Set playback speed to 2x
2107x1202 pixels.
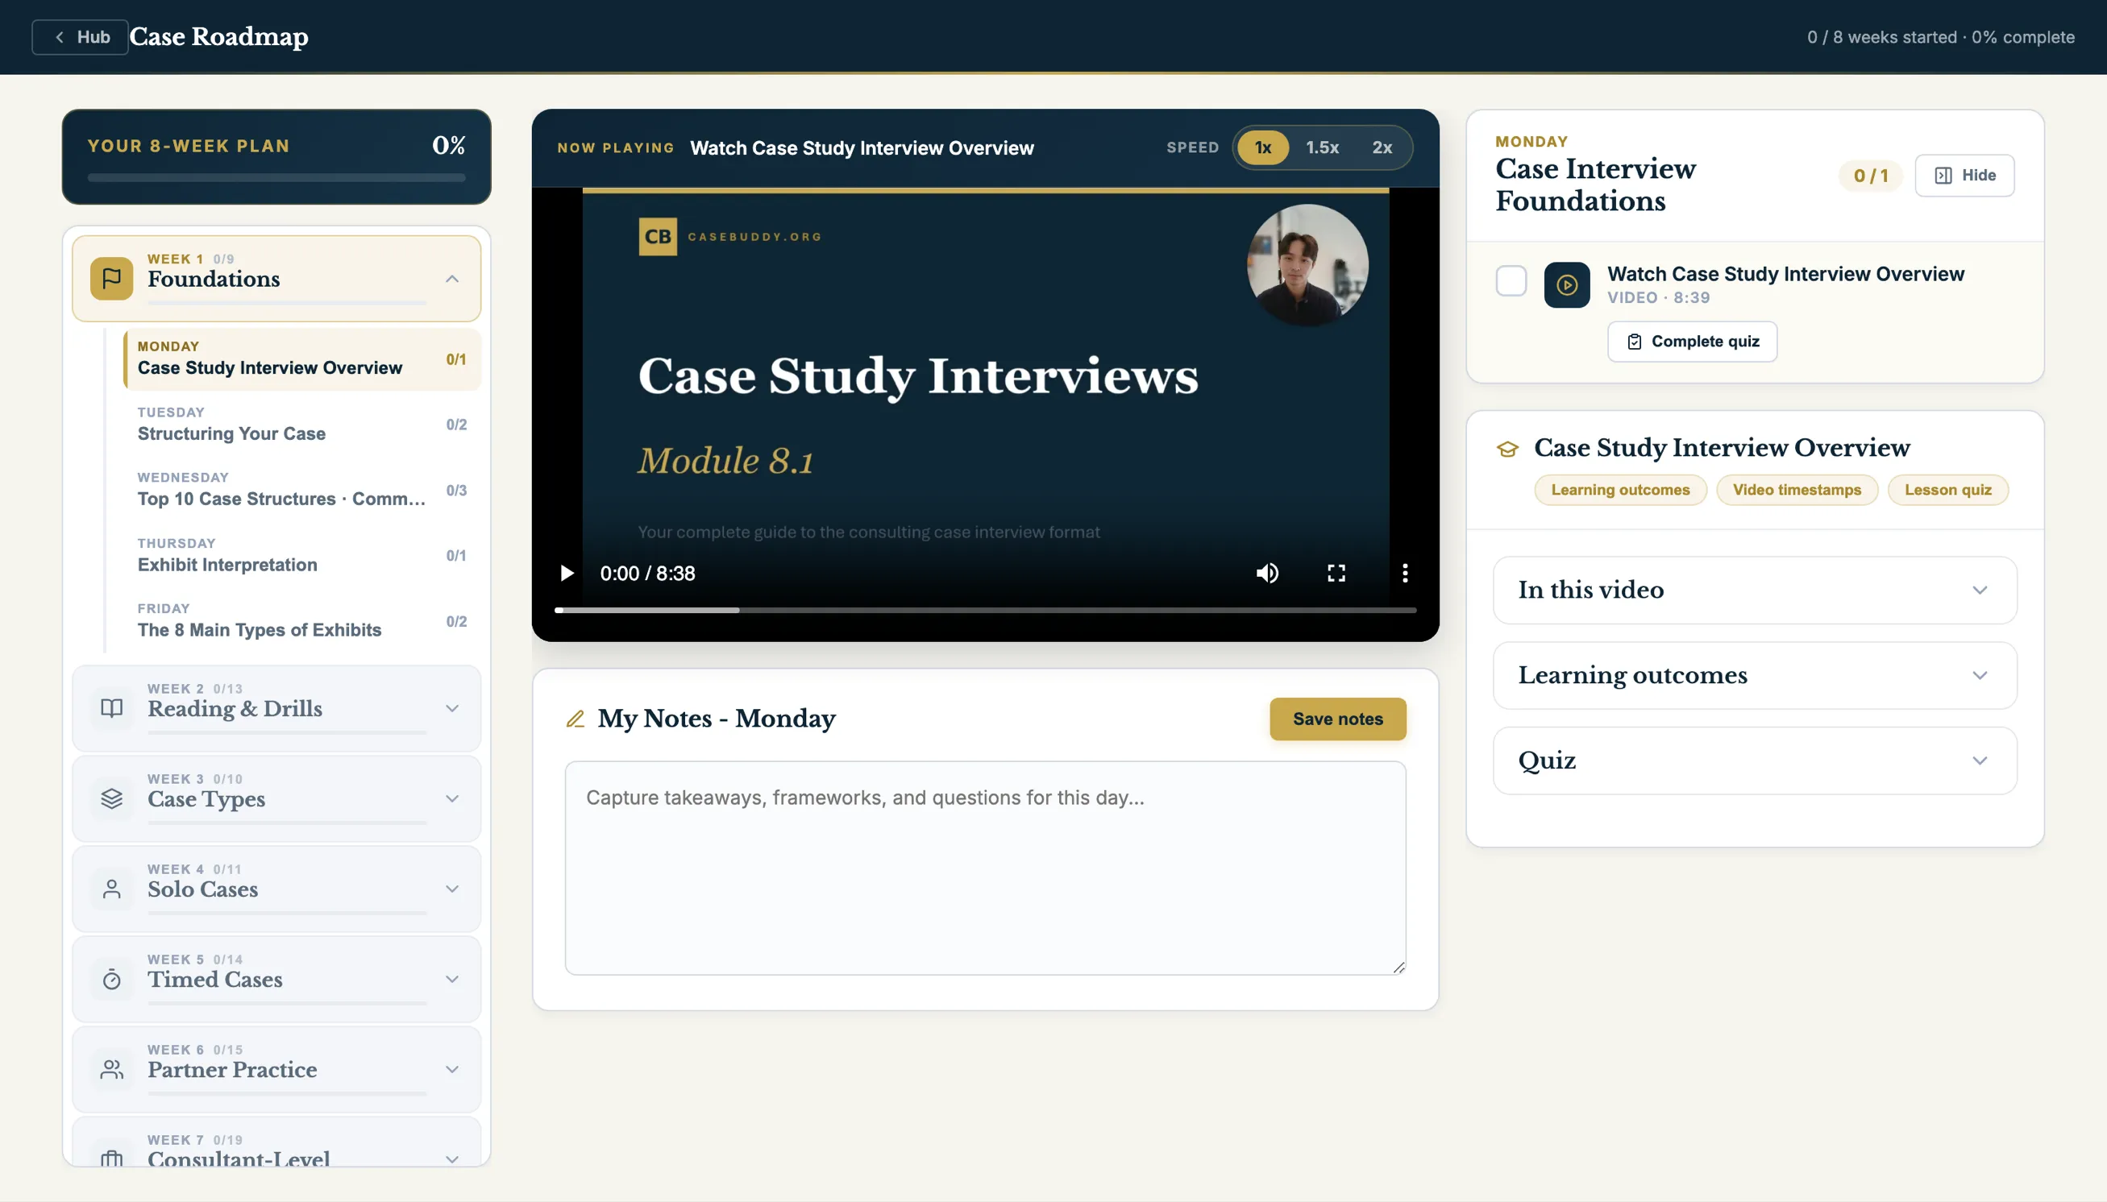pyautogui.click(x=1382, y=147)
